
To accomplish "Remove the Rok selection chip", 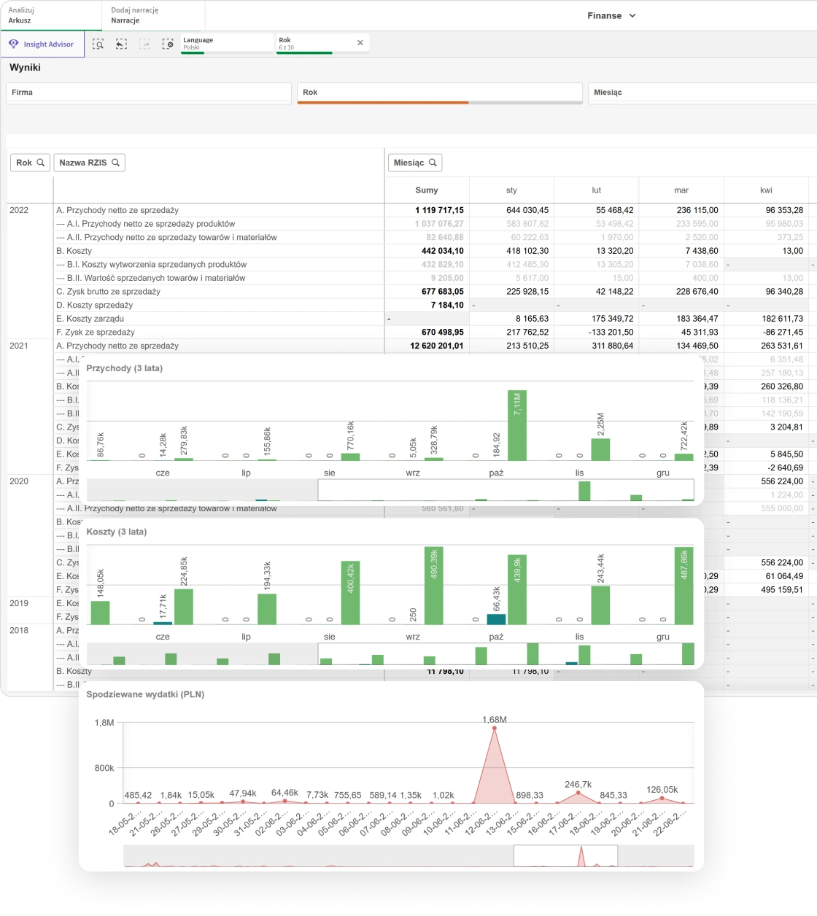I will tap(360, 43).
